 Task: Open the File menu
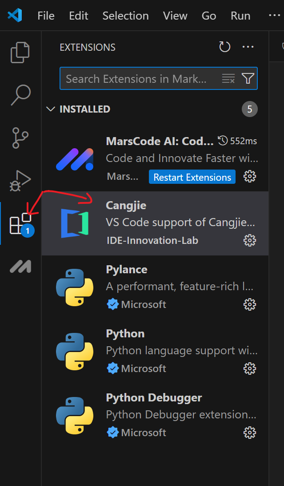pyautogui.click(x=46, y=16)
